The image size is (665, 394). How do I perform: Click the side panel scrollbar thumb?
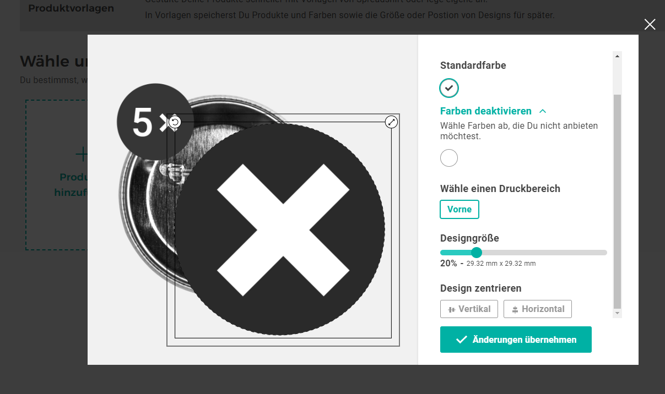617,201
